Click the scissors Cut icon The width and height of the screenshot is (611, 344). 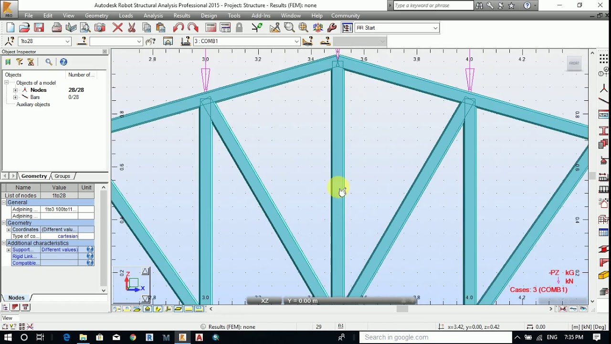point(132,28)
